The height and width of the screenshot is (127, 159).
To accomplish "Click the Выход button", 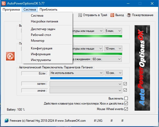I will 117,15.
